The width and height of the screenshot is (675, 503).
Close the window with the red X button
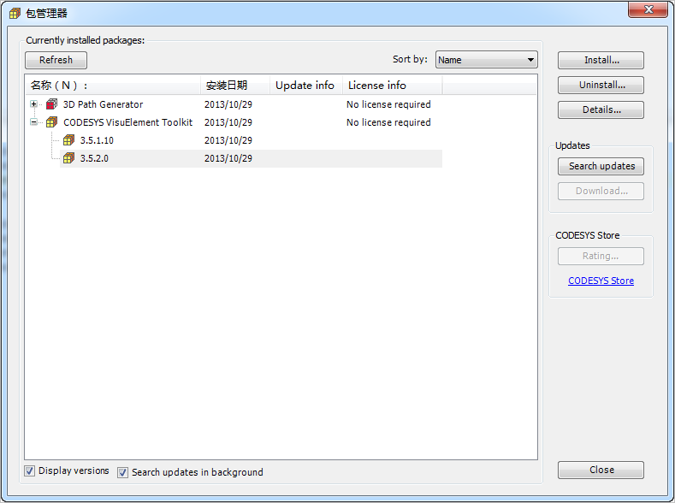pos(648,9)
